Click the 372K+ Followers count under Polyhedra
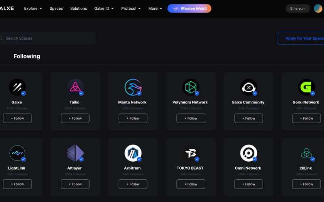 coord(191,108)
